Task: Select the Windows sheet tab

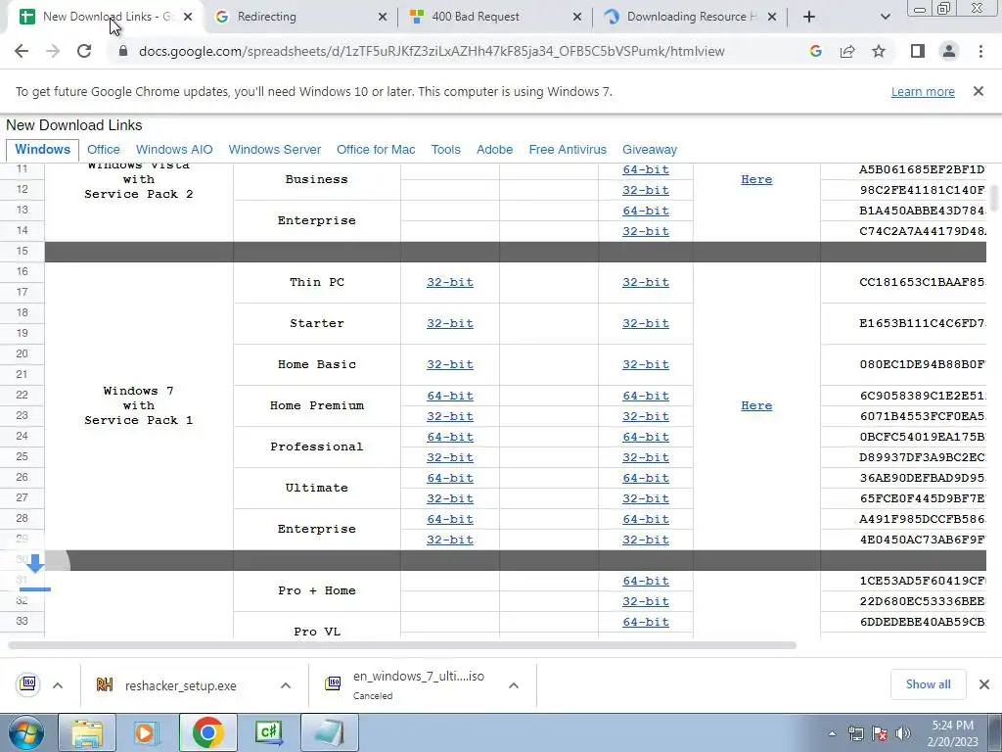Action: click(42, 150)
